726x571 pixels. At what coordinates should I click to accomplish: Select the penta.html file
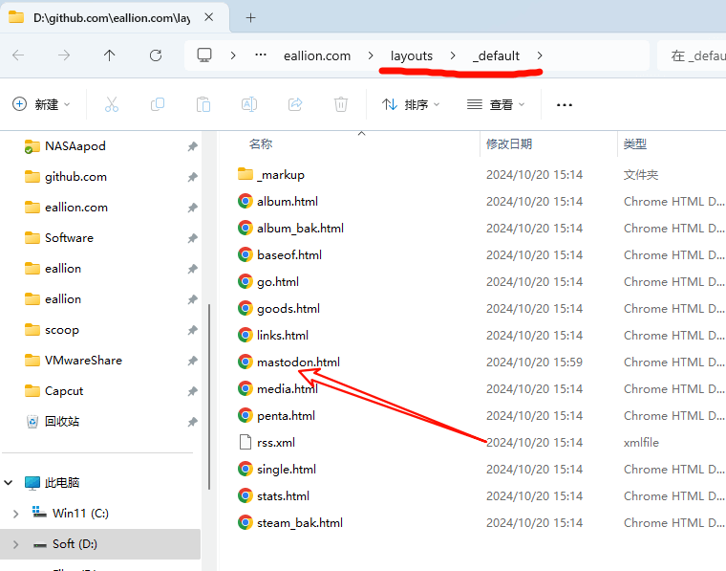point(286,415)
